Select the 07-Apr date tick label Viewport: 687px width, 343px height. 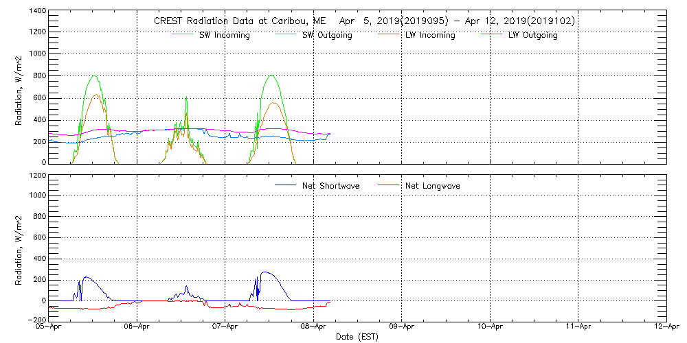(x=225, y=328)
